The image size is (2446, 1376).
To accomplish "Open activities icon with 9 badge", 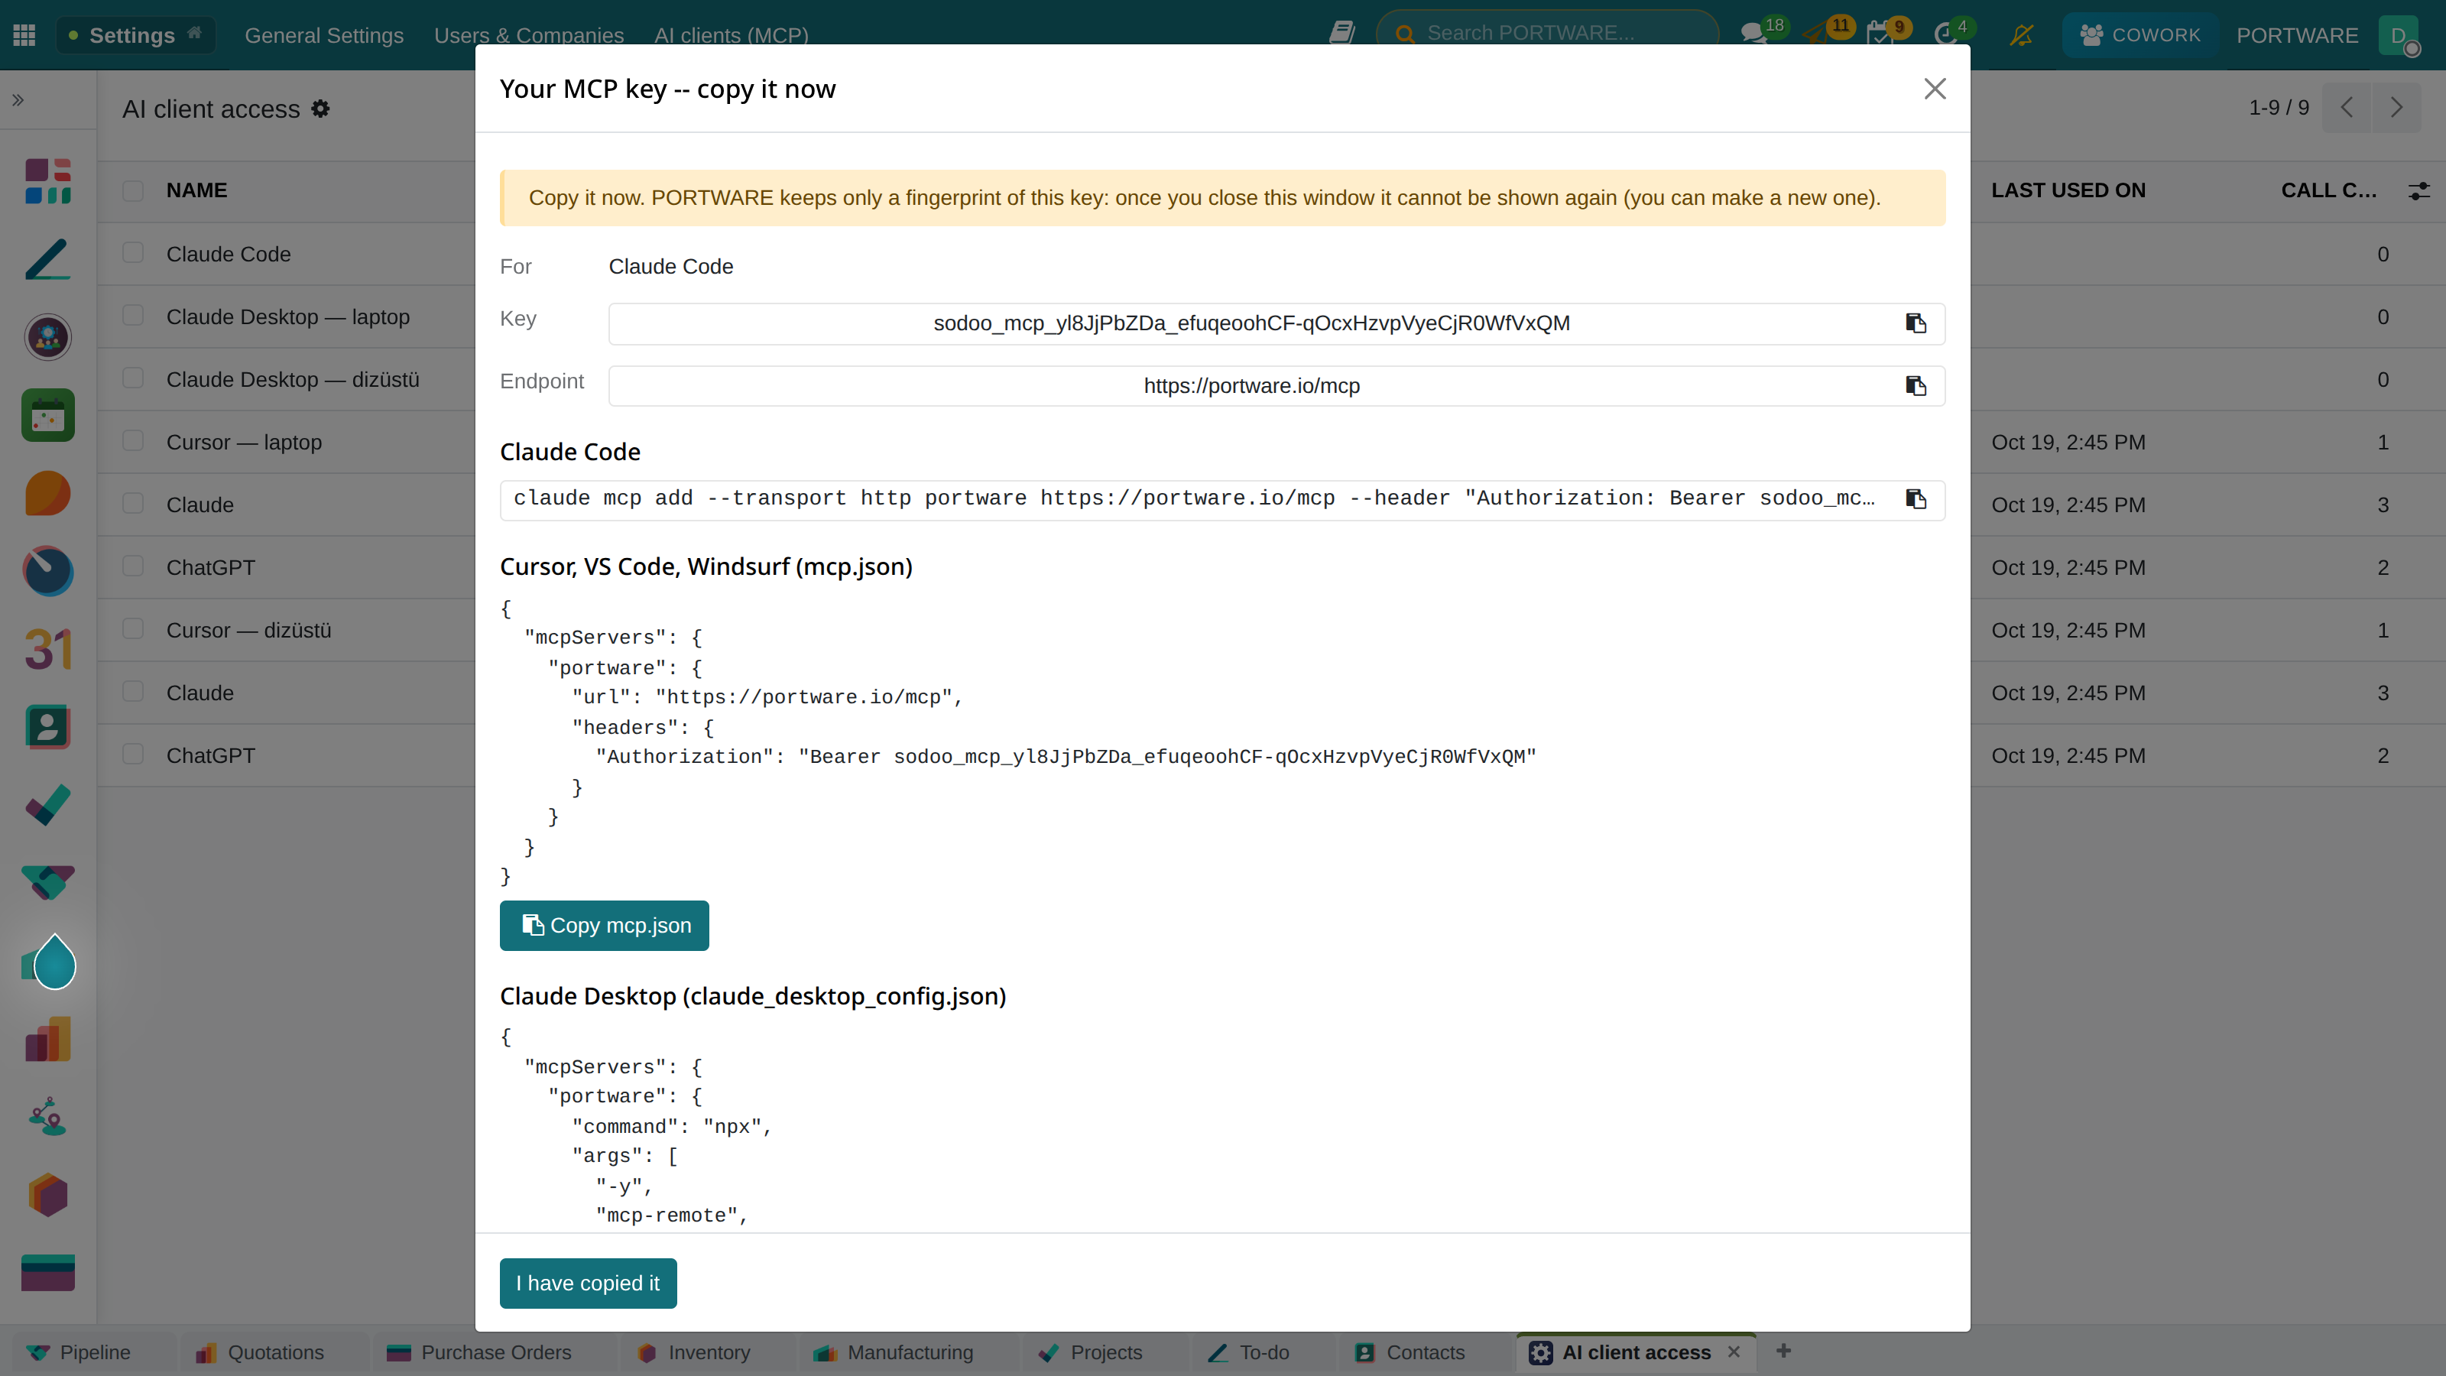I will (x=1880, y=34).
